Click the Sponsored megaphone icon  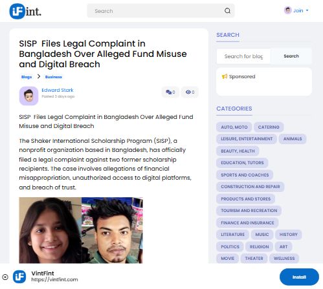point(225,76)
